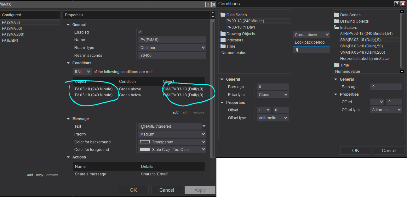This screenshot has width=407, height=203.
Task: Collapse Properties section in left Conditions panel
Action: [x=222, y=103]
